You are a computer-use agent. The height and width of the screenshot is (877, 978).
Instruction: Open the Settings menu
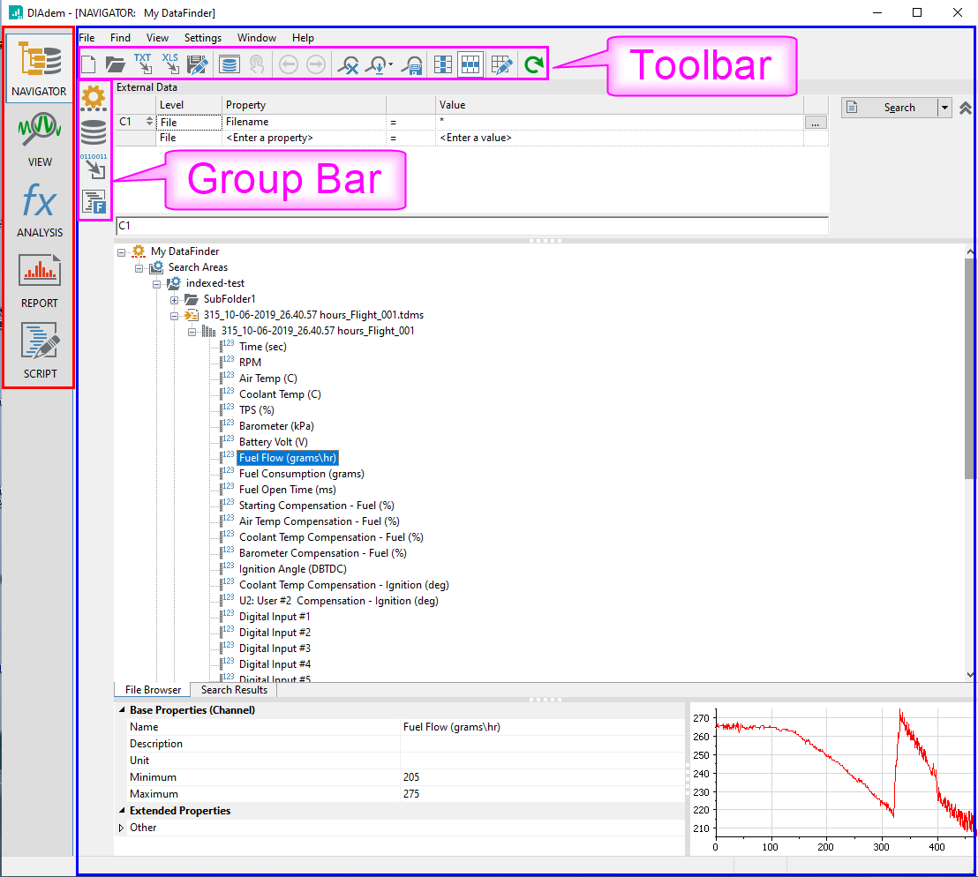[x=202, y=38]
